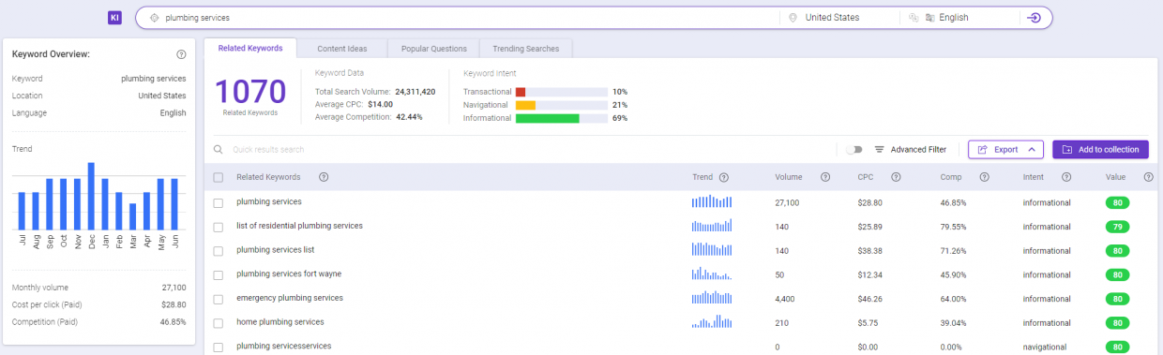The width and height of the screenshot is (1163, 355).
Task: Check the box for plumbing servicesservices row
Action: (x=219, y=347)
